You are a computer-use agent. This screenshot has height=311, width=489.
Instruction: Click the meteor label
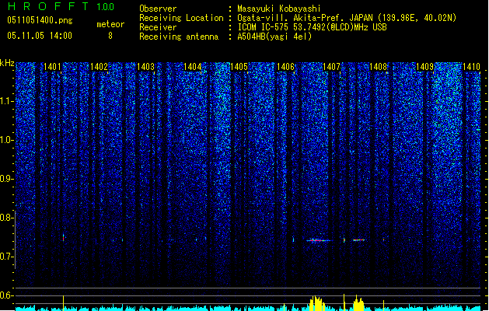(x=110, y=24)
